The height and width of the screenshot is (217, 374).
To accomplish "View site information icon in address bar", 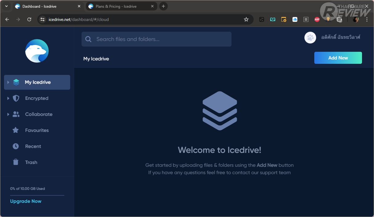I will tap(42, 19).
